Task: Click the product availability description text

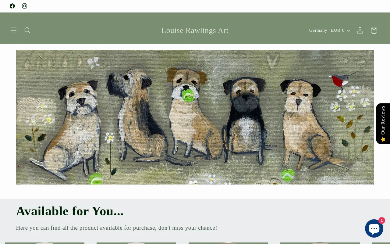Action: pos(117,228)
